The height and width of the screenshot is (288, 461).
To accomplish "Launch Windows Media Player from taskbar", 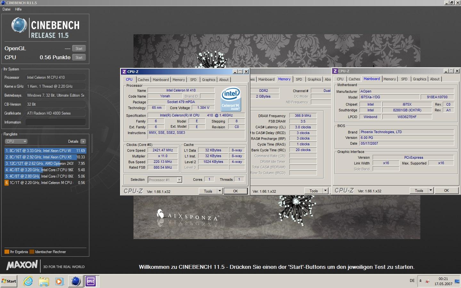I will click(x=59, y=281).
